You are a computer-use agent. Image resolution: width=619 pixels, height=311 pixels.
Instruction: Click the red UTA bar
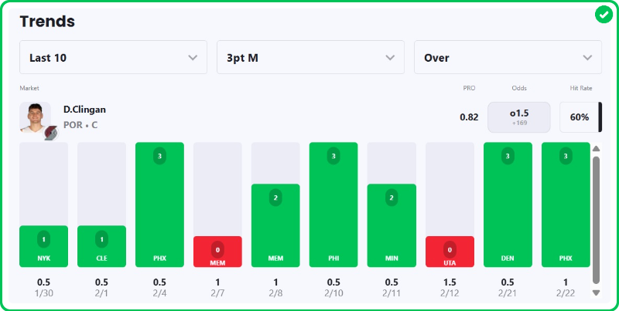click(x=450, y=251)
